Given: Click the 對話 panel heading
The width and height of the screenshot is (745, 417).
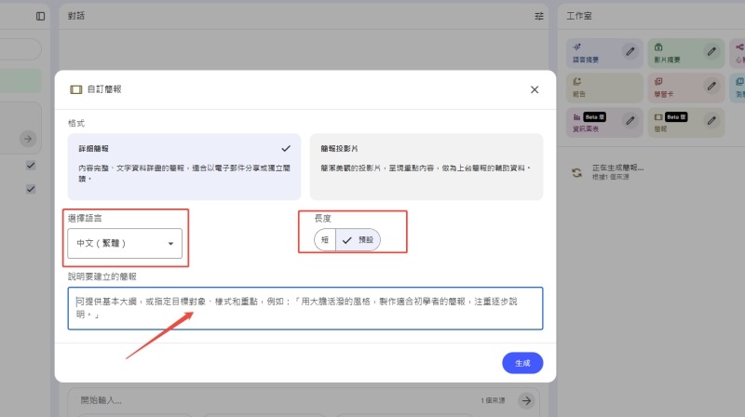Looking at the screenshot, I should tap(76, 16).
